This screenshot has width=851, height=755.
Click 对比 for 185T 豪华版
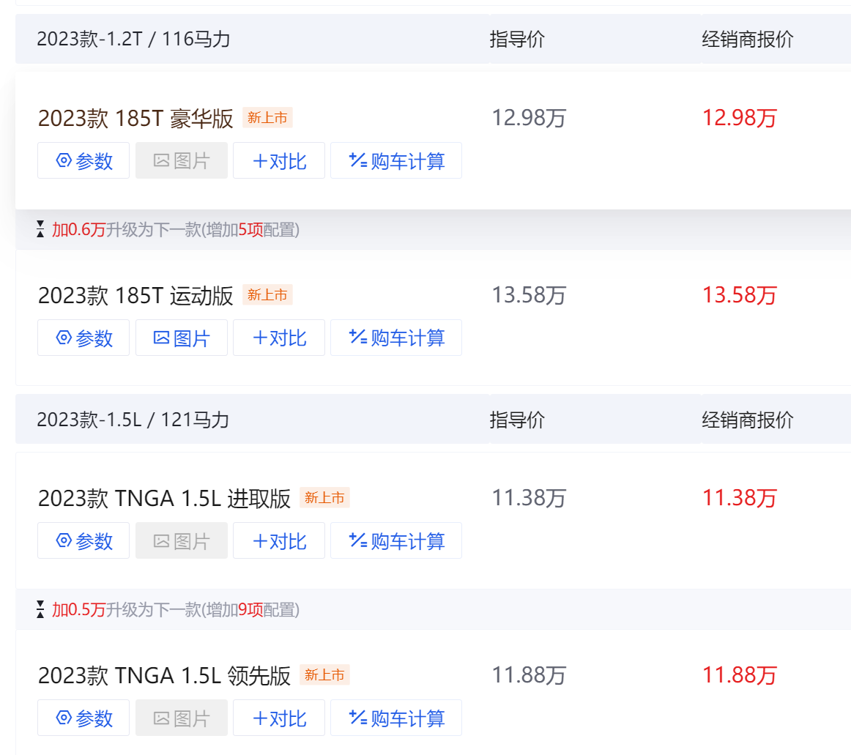point(278,160)
